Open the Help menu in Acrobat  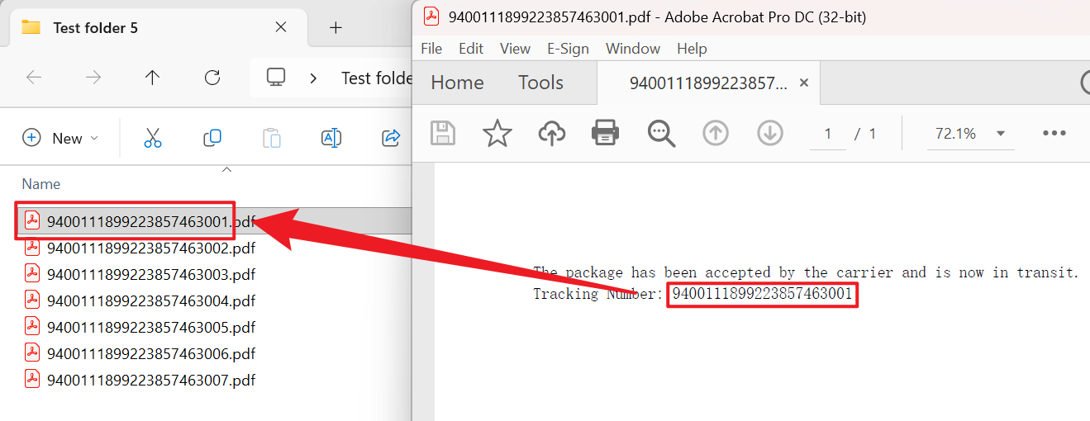[x=692, y=49]
